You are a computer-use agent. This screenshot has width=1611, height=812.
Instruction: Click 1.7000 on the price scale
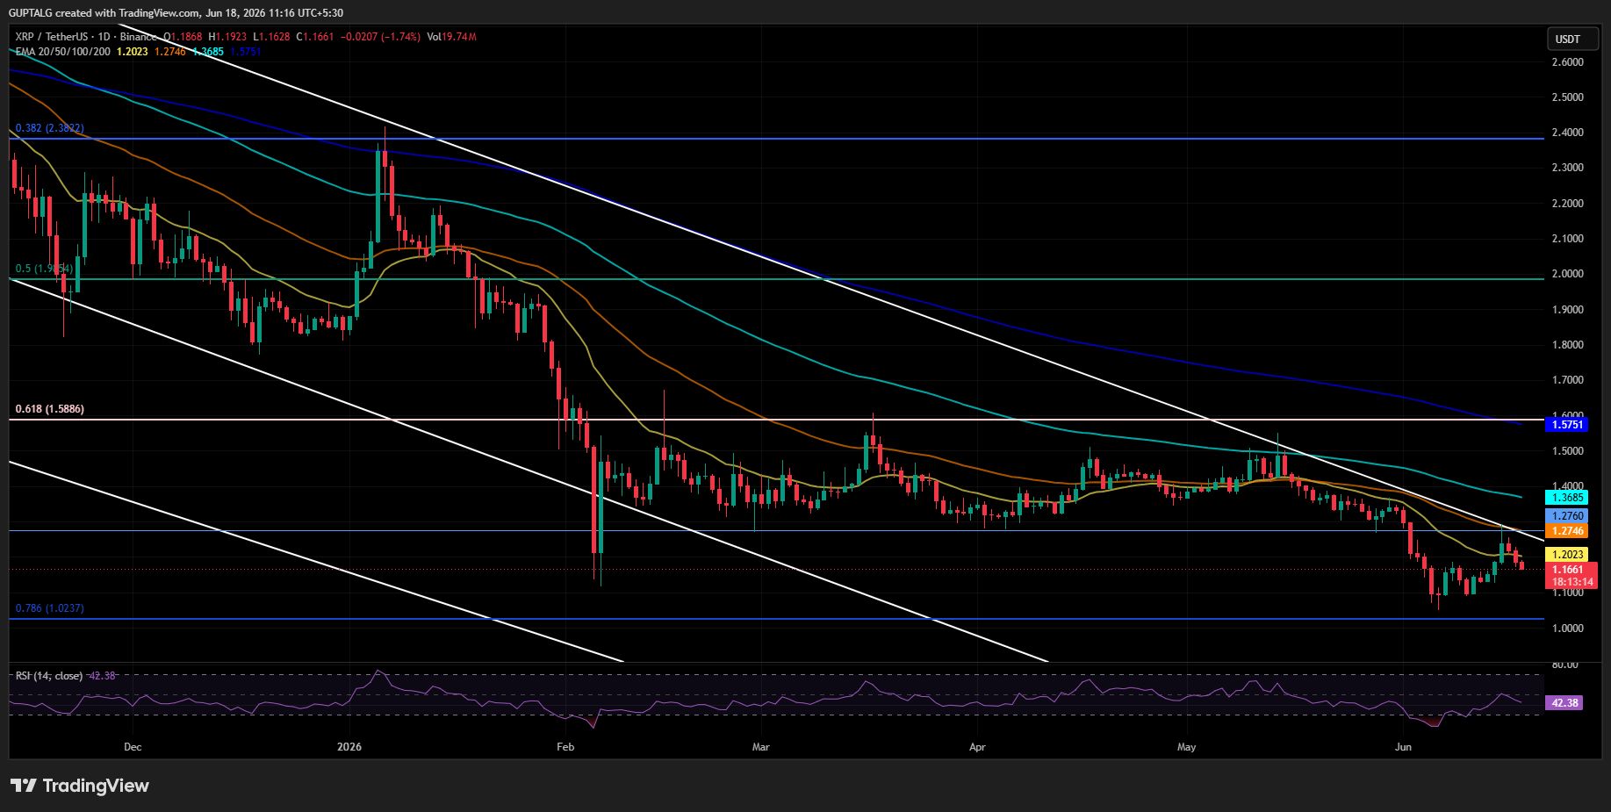(1568, 380)
